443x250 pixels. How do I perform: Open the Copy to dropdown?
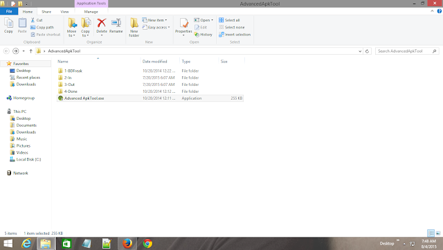(85, 27)
